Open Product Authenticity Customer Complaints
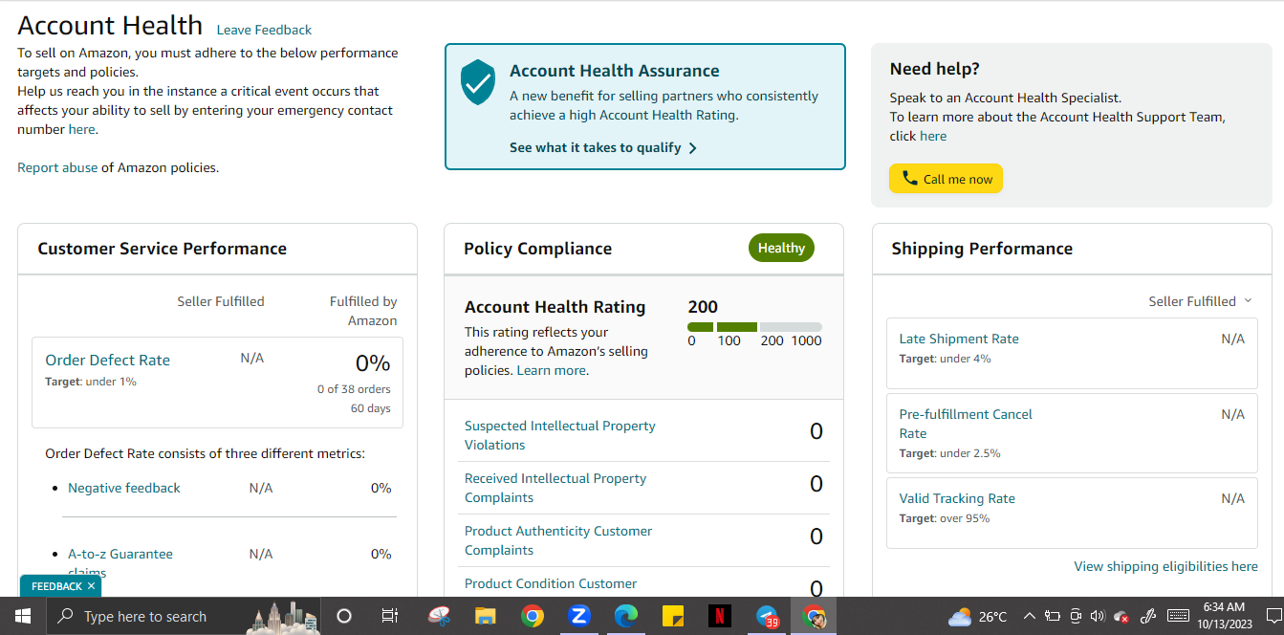Viewport: 1284px width, 635px height. coord(558,540)
